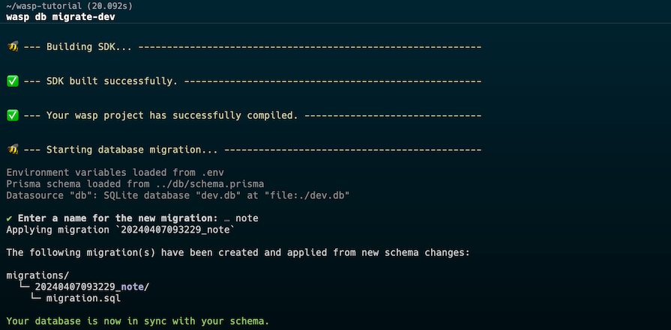Viewport: 671px width, 330px height.
Task: Click the 20240407093229_note/ directory entry
Action: coord(92,287)
